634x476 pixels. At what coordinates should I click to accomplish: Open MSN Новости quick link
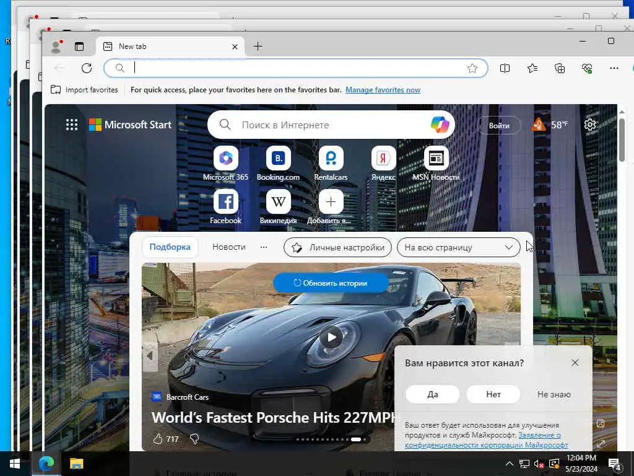[436, 163]
